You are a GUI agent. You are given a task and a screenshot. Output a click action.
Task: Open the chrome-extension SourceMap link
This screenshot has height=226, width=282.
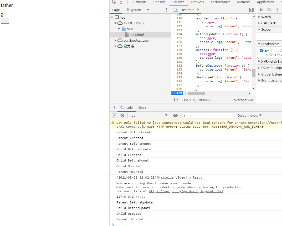(258, 123)
